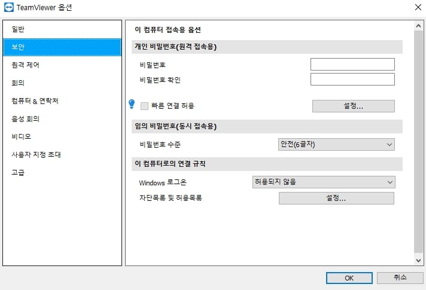Click 설정... button for 차단목록 및 허용목록
This screenshot has height=290, width=426.
336,199
